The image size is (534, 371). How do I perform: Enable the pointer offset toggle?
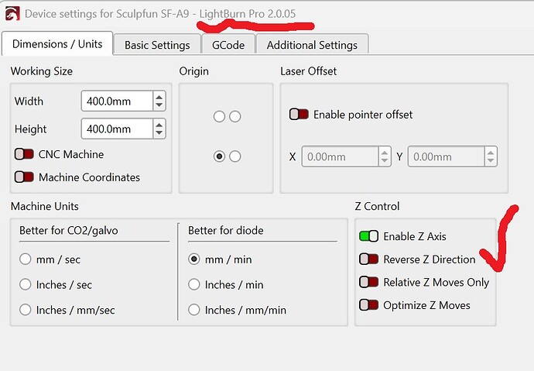[299, 114]
